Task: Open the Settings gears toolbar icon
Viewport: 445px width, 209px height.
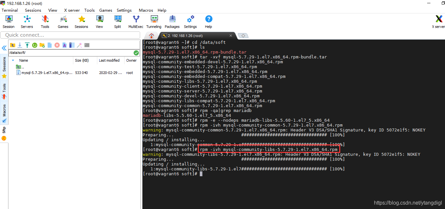Action: tap(190, 22)
